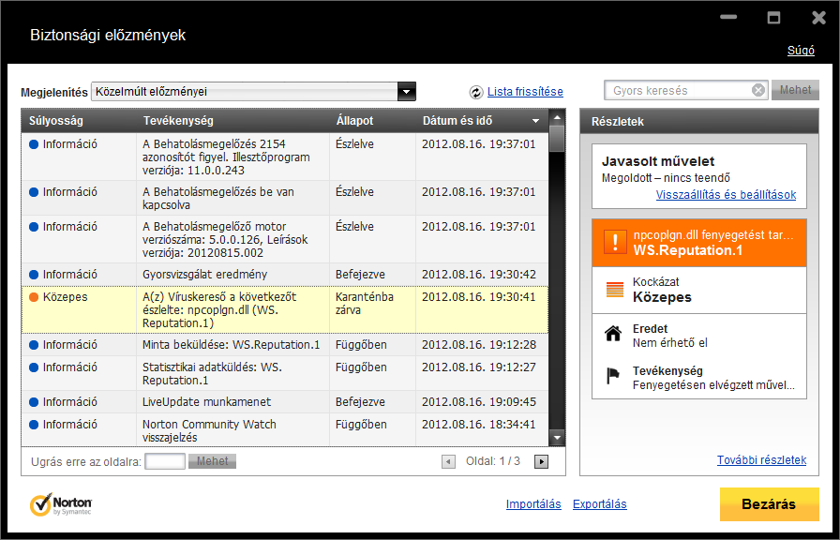Click the yellow Bezárás button

tap(770, 504)
